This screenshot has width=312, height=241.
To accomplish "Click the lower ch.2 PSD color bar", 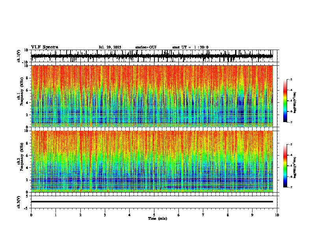I will click(x=285, y=166).
